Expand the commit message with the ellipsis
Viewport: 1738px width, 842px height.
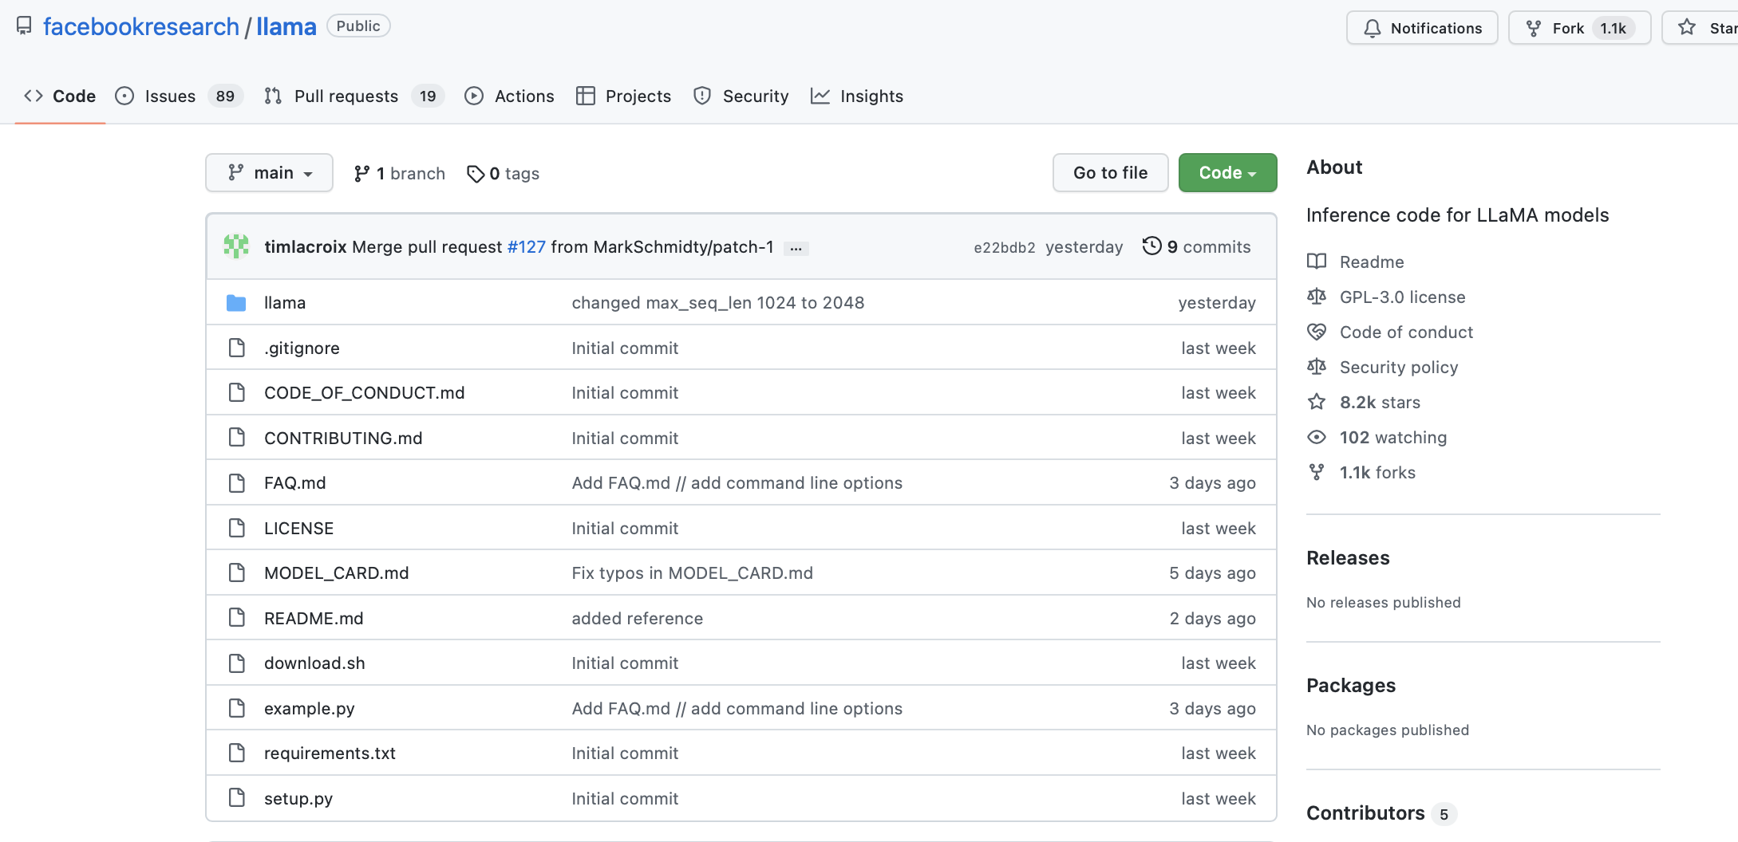(796, 248)
